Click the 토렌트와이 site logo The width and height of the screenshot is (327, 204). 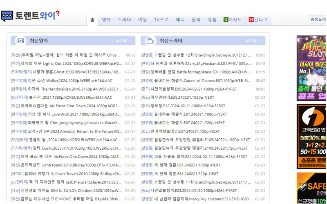[x=31, y=16]
